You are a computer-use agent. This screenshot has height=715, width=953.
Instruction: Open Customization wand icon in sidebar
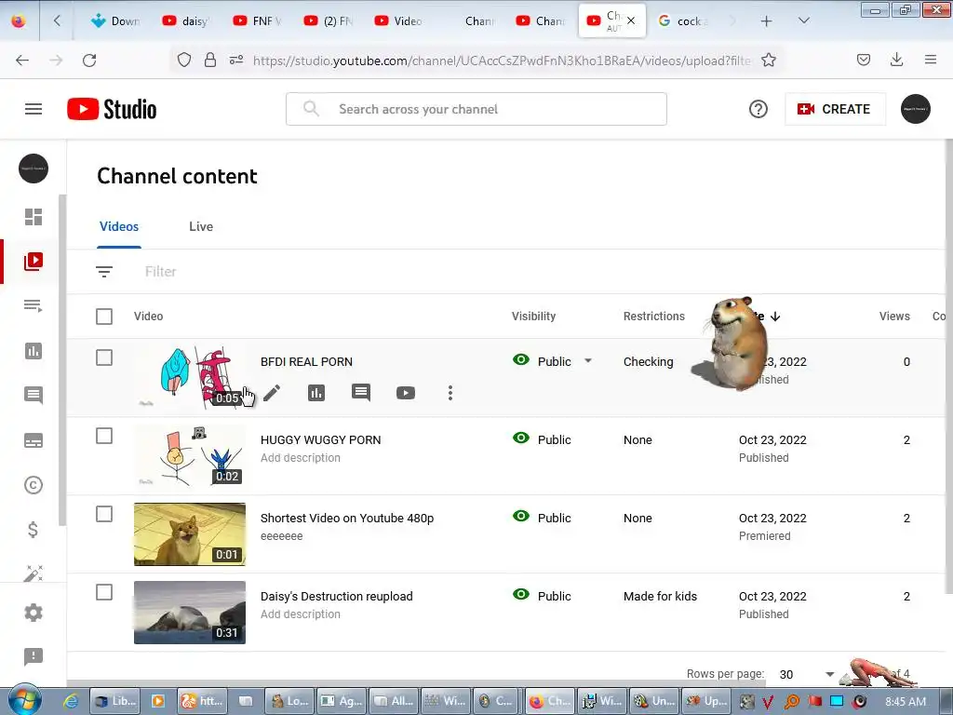34,573
